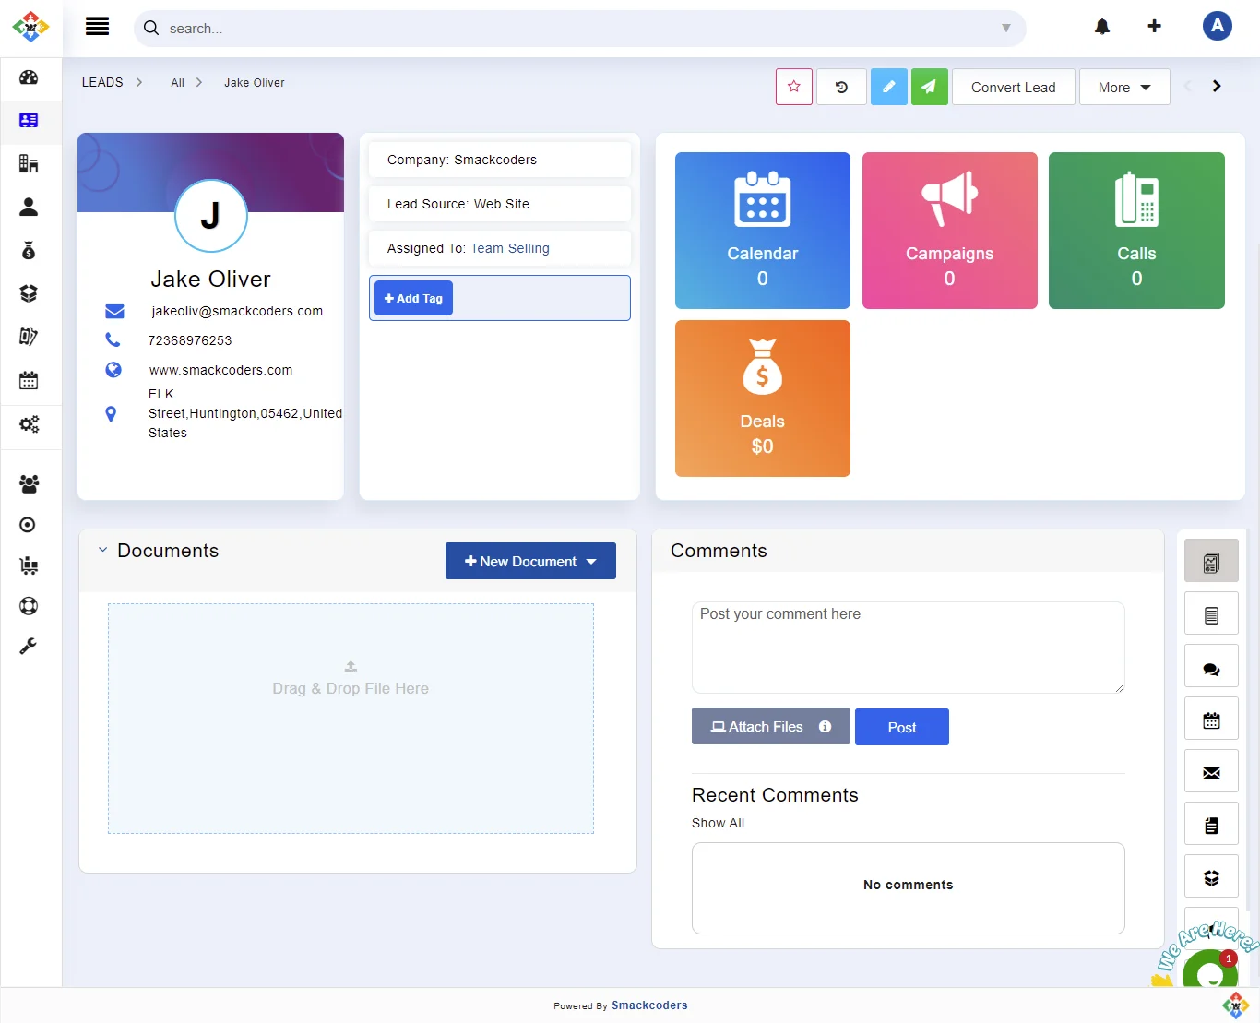The width and height of the screenshot is (1260, 1023).
Task: Click the notification bell icon
Action: tap(1101, 27)
